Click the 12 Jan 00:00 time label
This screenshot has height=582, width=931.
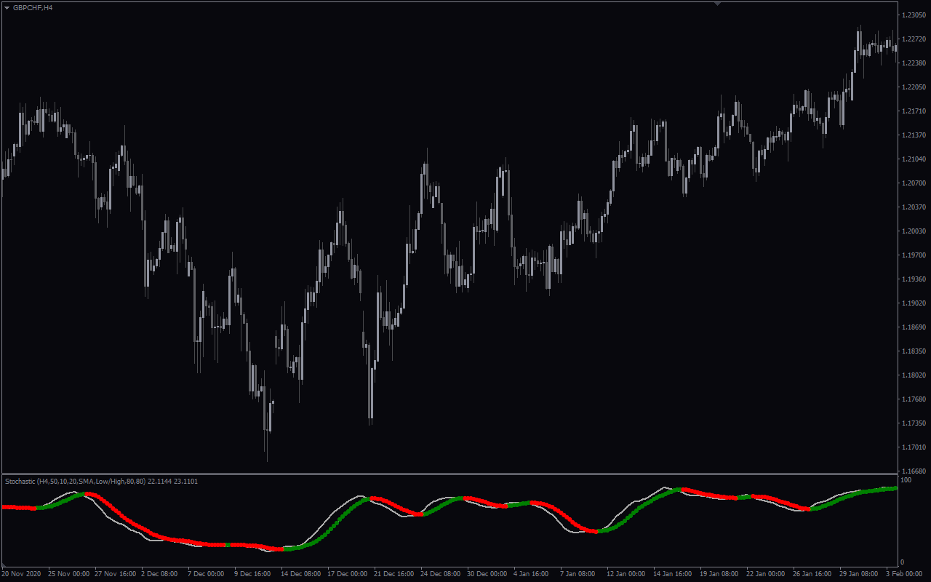click(x=627, y=574)
